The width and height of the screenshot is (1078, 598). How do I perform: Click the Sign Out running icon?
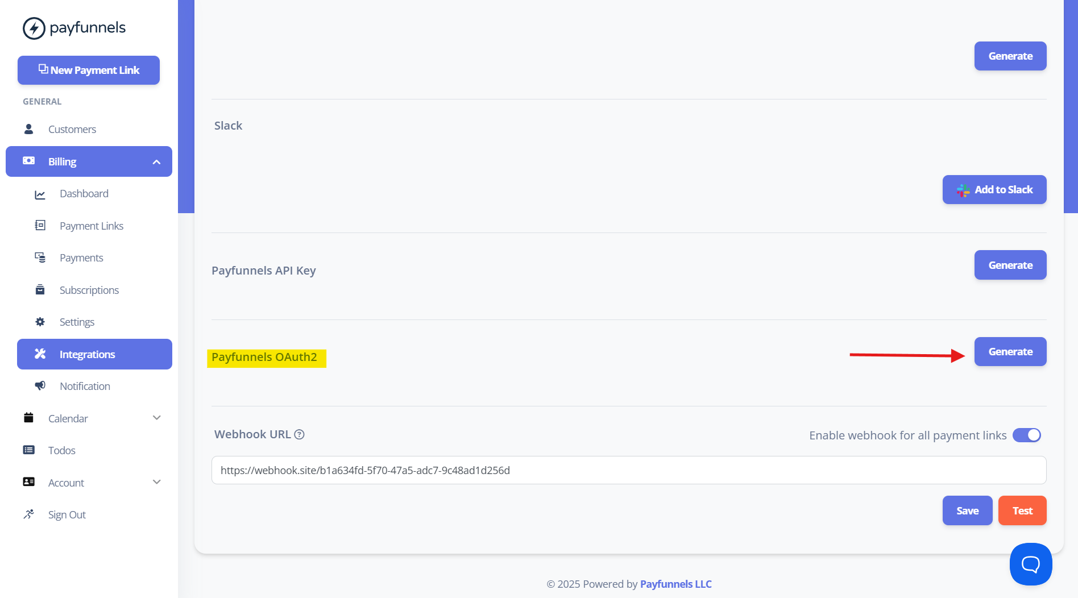pos(28,514)
